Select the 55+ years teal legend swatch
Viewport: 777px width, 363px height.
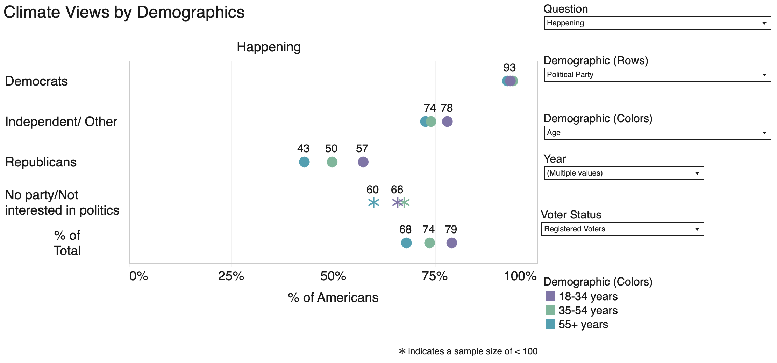[x=550, y=324]
